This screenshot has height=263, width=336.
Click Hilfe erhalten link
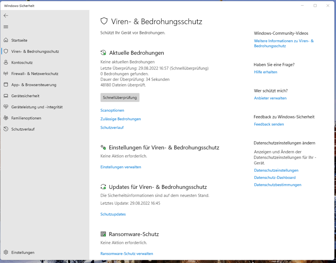pyautogui.click(x=265, y=72)
